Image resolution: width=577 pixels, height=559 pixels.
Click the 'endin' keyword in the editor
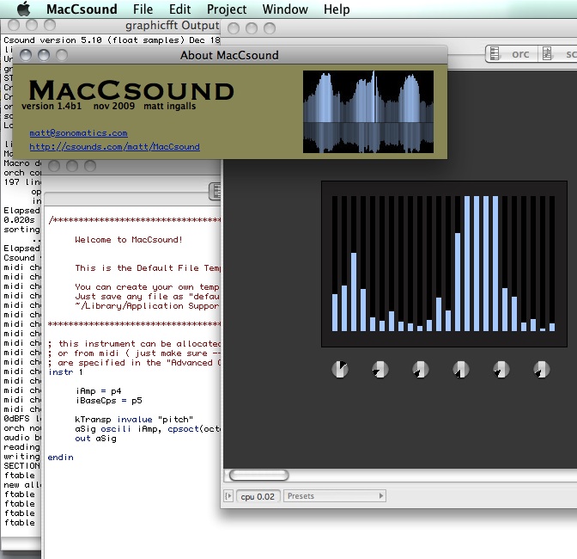(x=61, y=457)
